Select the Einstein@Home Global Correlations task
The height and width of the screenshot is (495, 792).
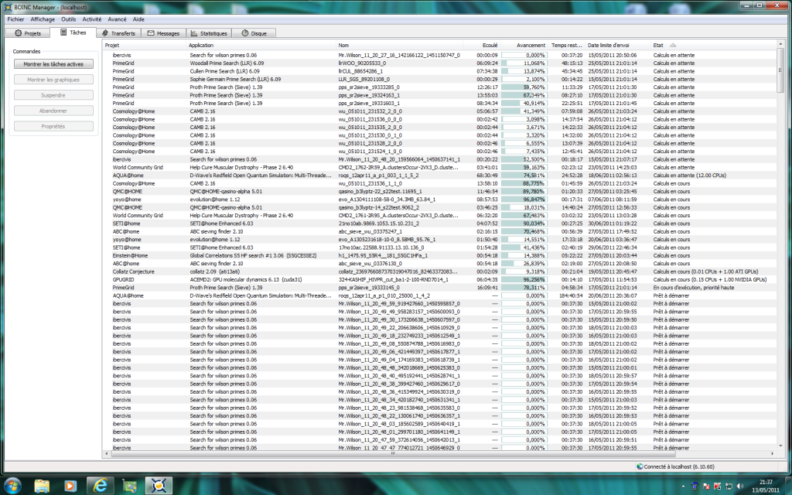tap(439, 255)
